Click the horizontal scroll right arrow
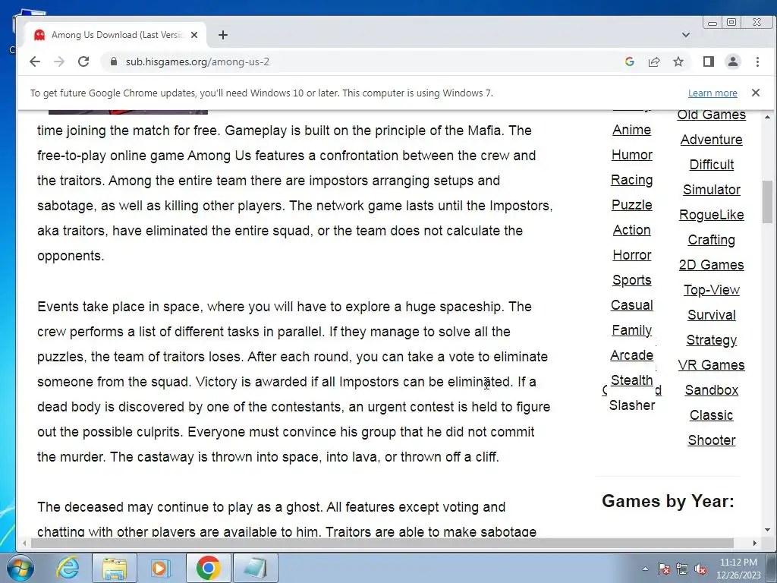The image size is (777, 583). (x=755, y=543)
